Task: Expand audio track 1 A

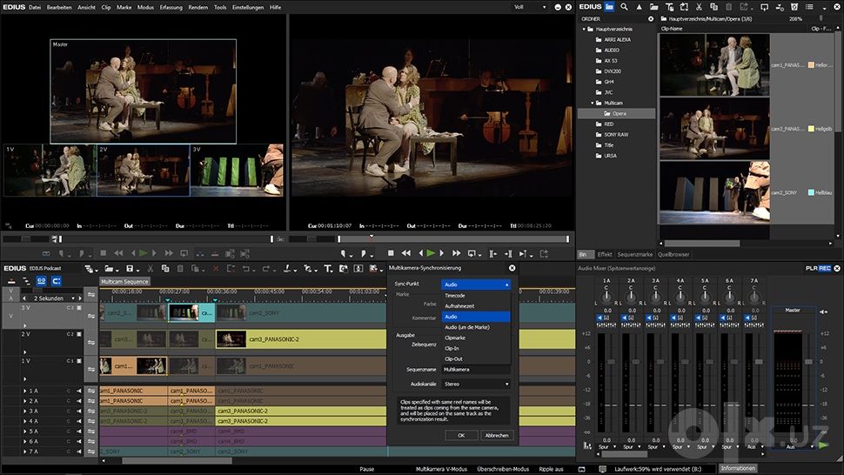Action: pyautogui.click(x=24, y=391)
